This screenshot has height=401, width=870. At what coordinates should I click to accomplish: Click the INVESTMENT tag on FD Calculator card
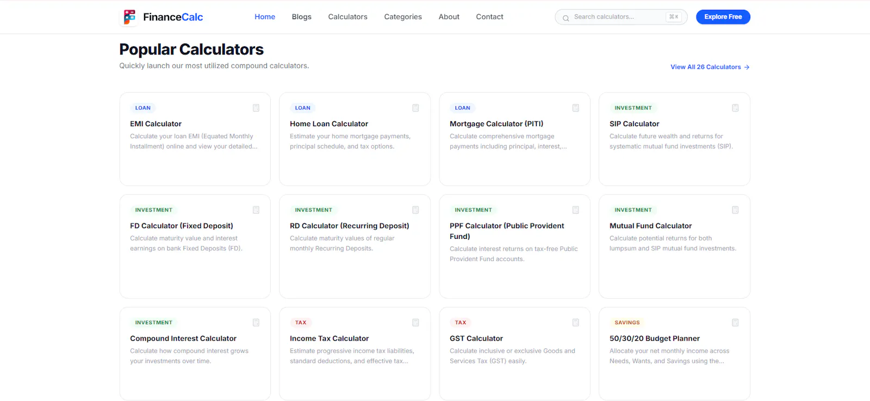[154, 210]
